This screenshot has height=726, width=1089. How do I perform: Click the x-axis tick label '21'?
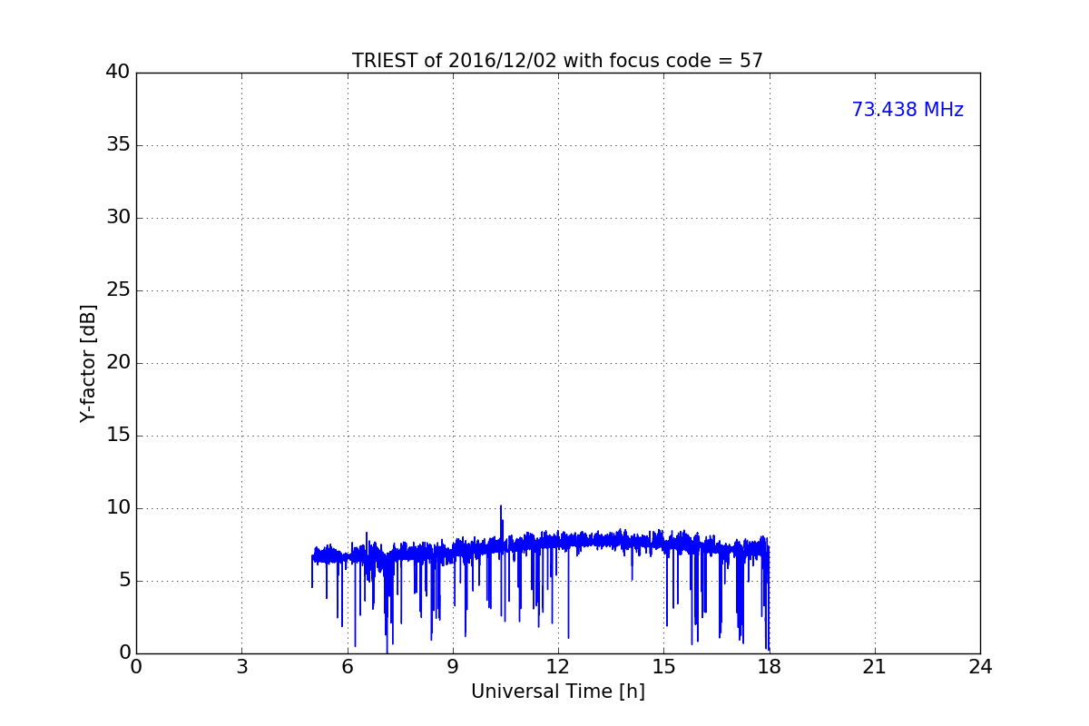[x=875, y=667]
